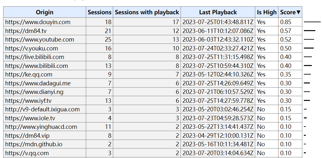Click the https://mdn.github.io origin cell
The height and width of the screenshot is (158, 322).
coord(45,144)
